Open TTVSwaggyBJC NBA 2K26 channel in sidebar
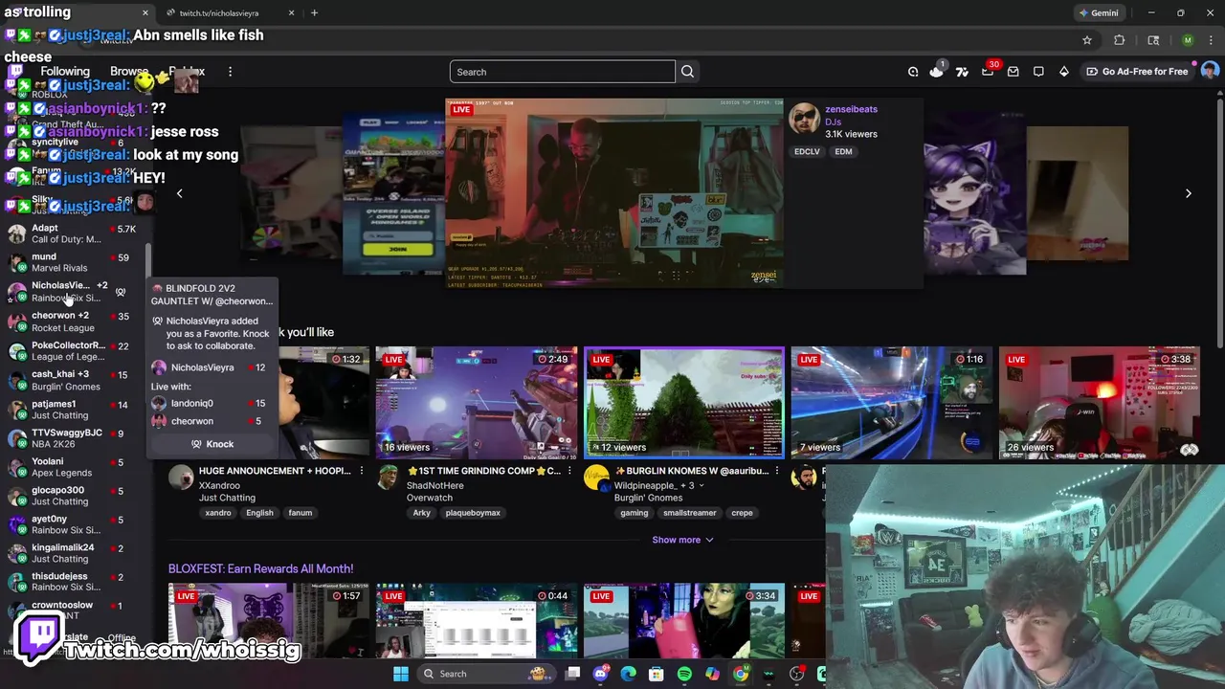The image size is (1225, 689). point(73,438)
